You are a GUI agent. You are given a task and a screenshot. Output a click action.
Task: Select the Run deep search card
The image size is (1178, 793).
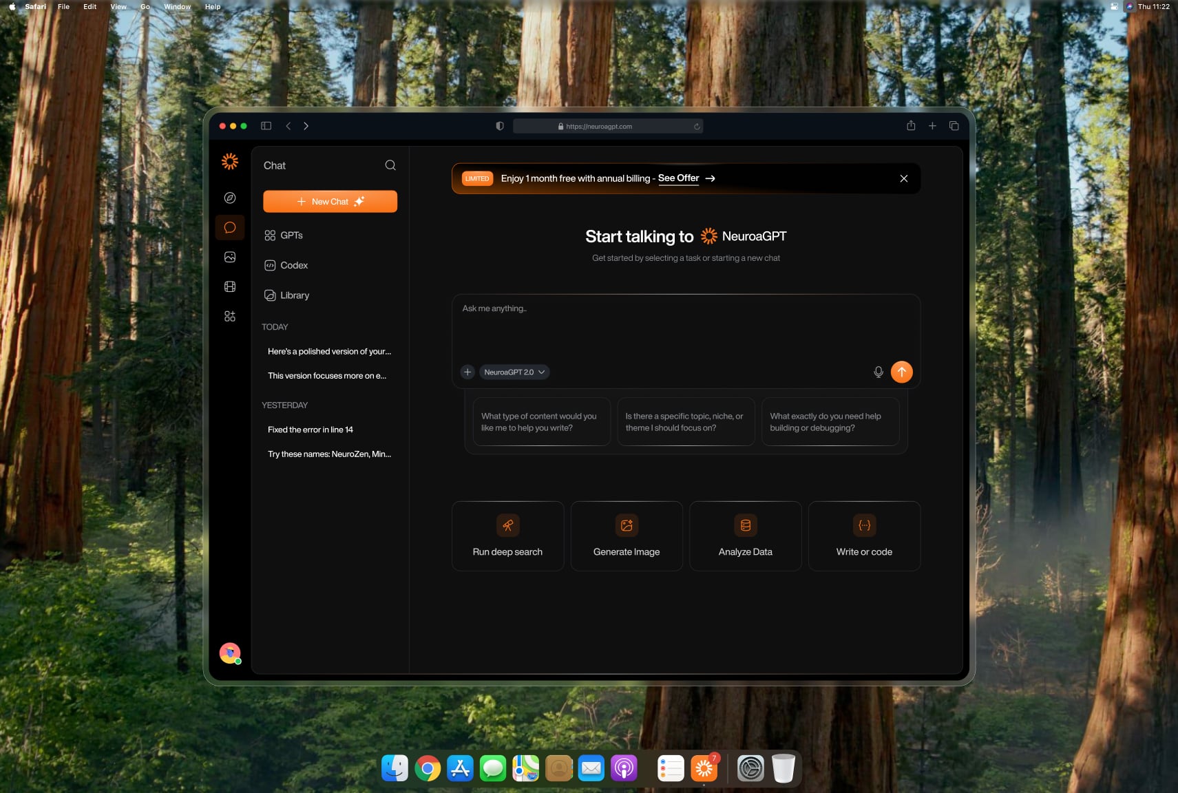pyautogui.click(x=507, y=536)
